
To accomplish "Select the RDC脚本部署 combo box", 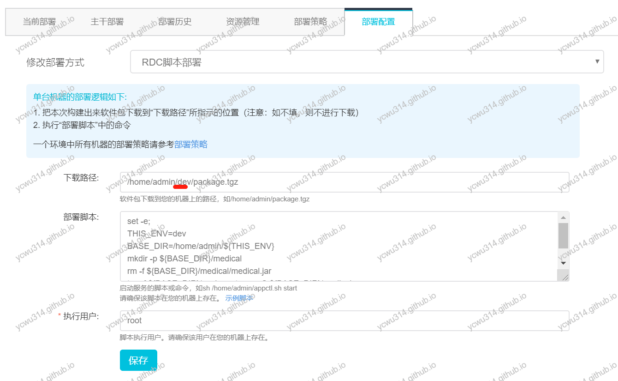I will click(x=367, y=61).
